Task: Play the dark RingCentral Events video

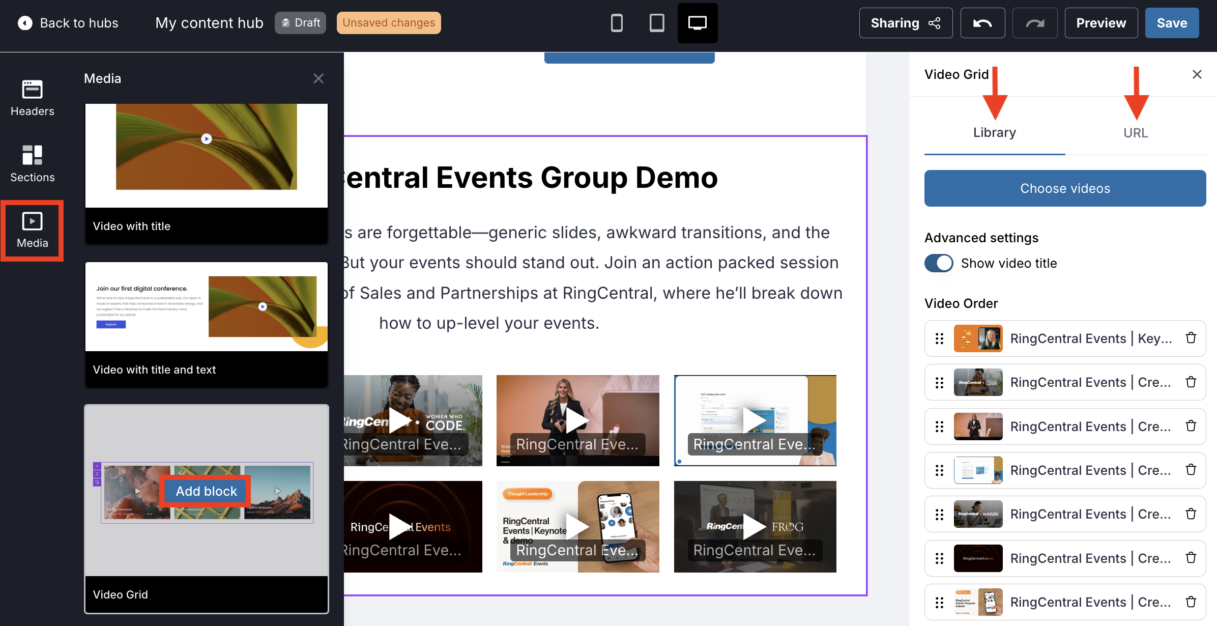Action: (x=400, y=527)
